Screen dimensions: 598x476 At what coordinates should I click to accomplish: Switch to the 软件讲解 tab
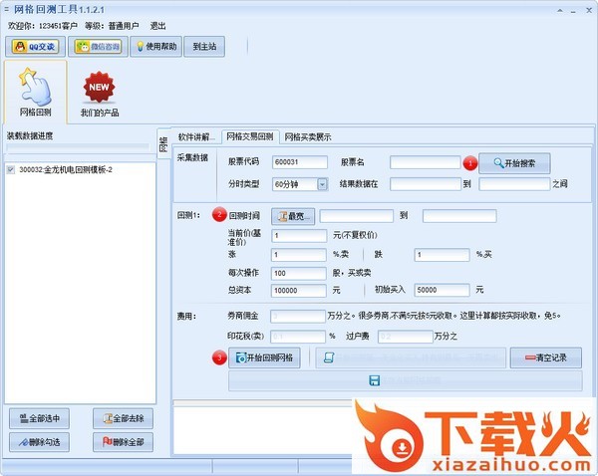(x=196, y=136)
